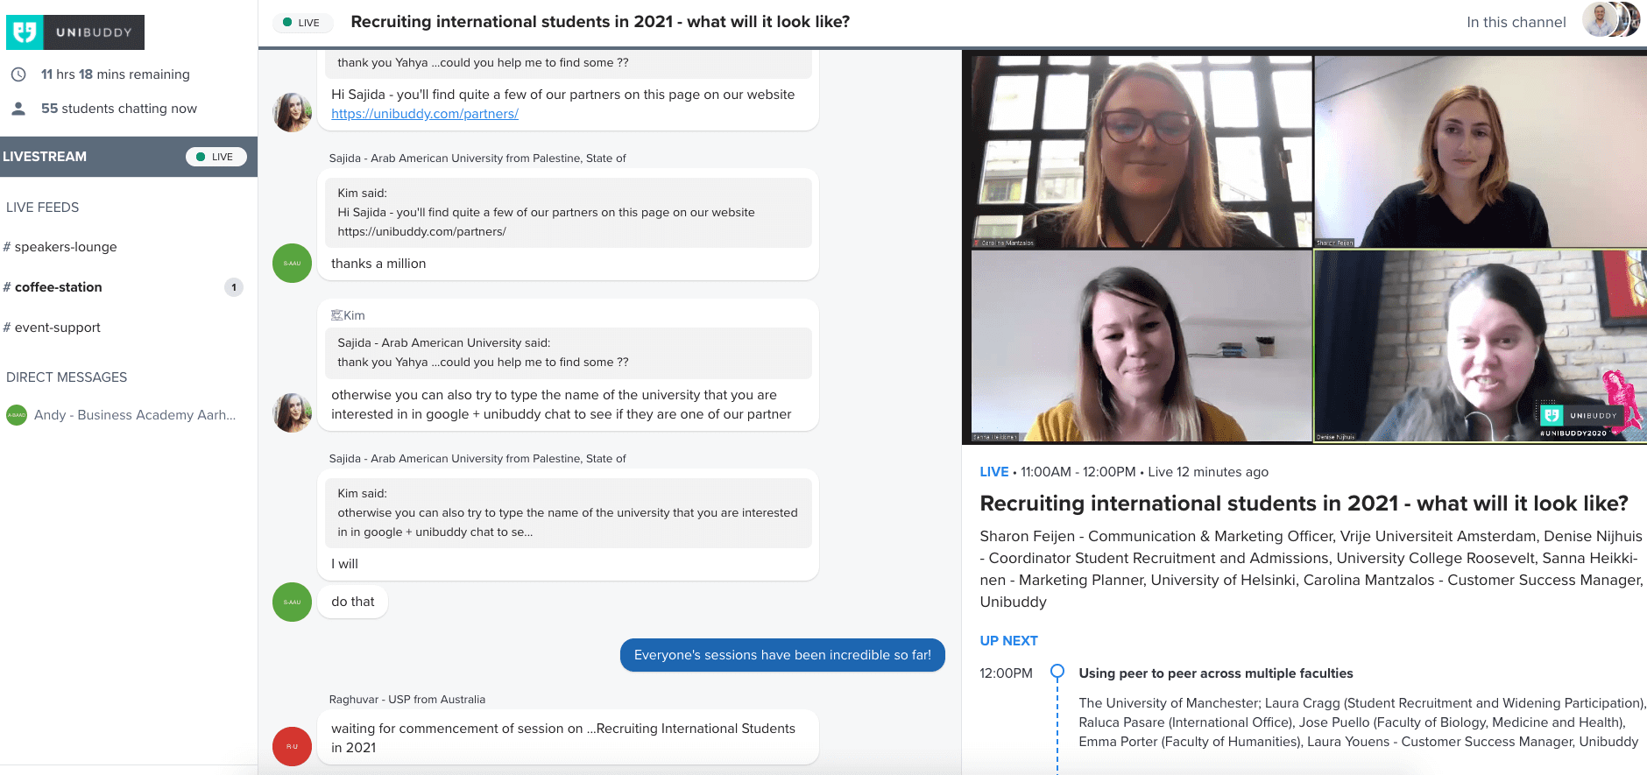Click the 12:00PM timeline marker circle
Image resolution: width=1647 pixels, height=775 pixels.
tap(1057, 672)
